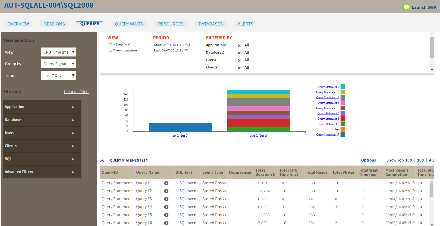Expand the Application filter panel
The height and width of the screenshot is (226, 440).
click(42, 107)
